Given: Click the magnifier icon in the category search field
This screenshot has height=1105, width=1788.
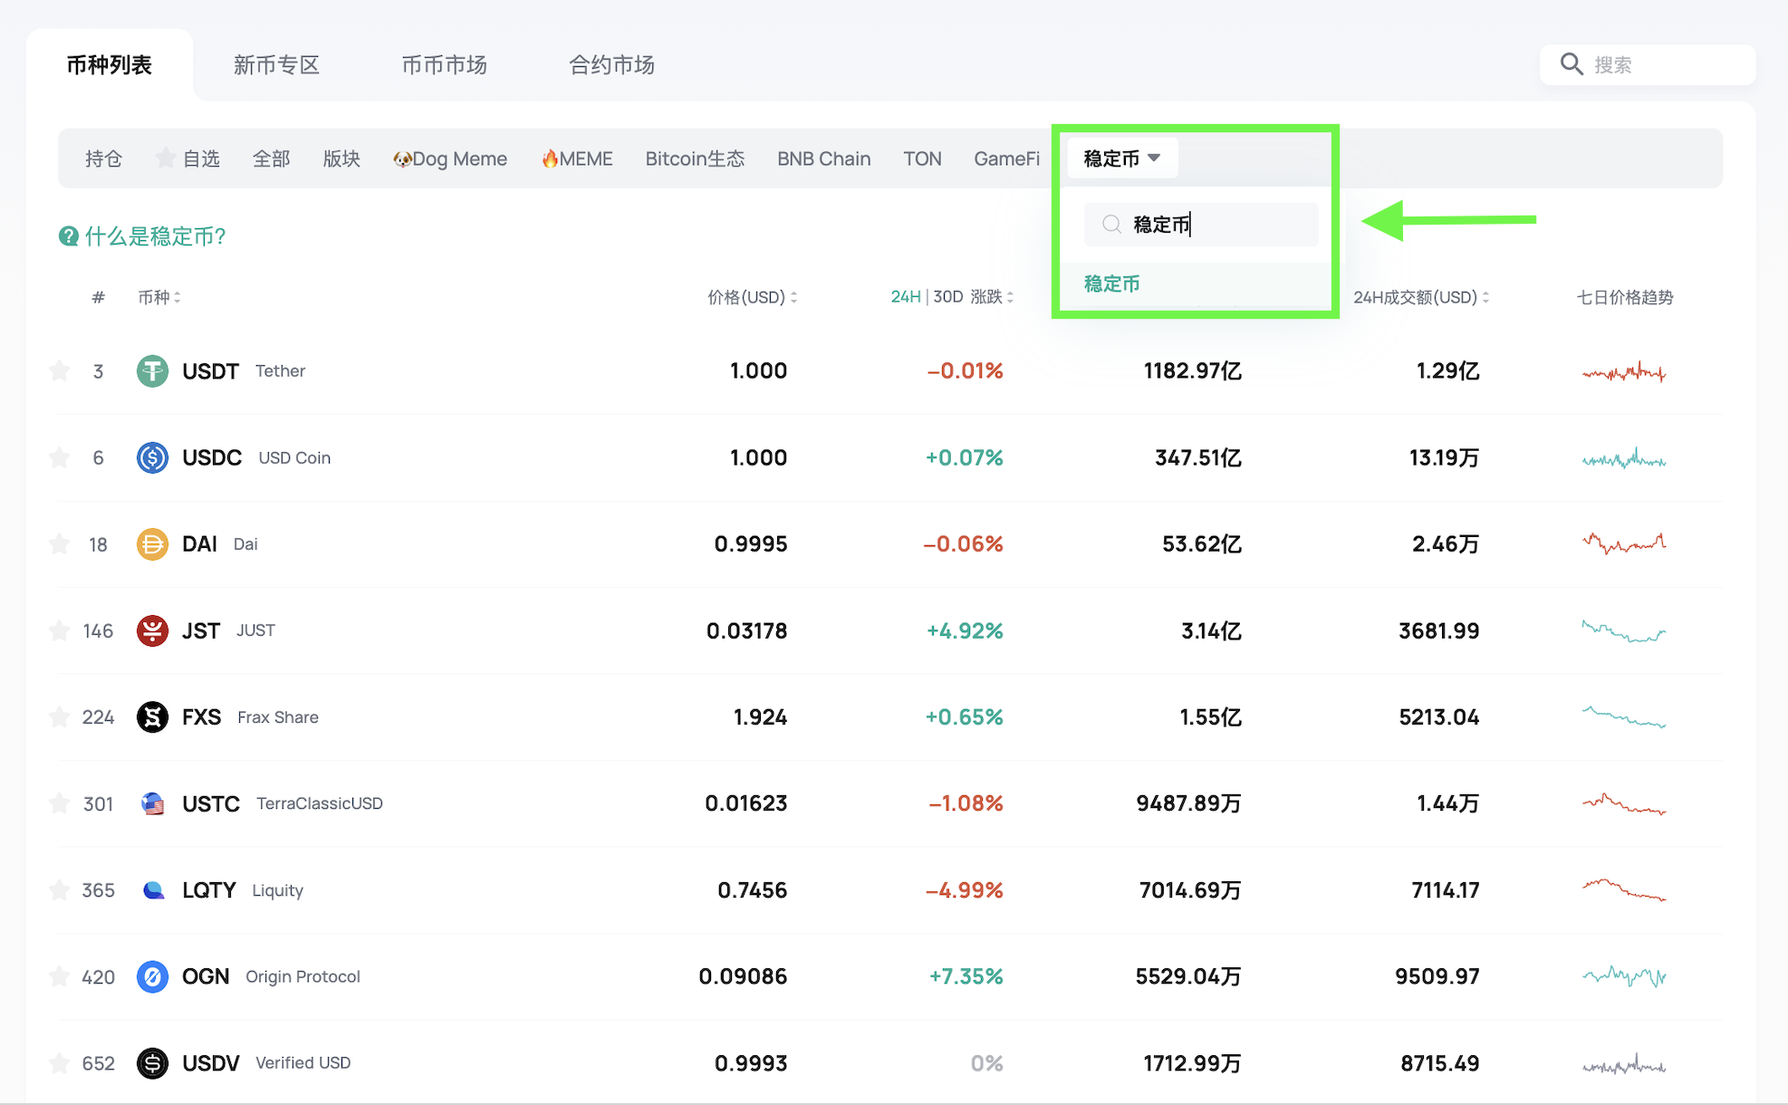Looking at the screenshot, I should click(x=1111, y=225).
